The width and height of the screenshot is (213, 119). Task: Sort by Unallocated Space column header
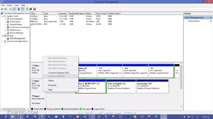click(76, 13)
